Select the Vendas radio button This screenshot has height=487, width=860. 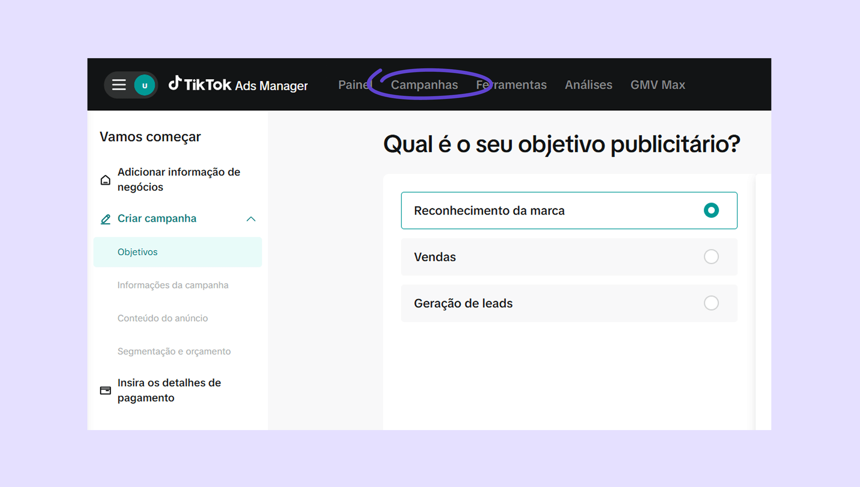coord(711,256)
